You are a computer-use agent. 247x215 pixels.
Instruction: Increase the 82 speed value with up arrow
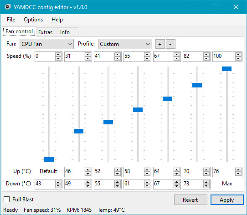206,55
